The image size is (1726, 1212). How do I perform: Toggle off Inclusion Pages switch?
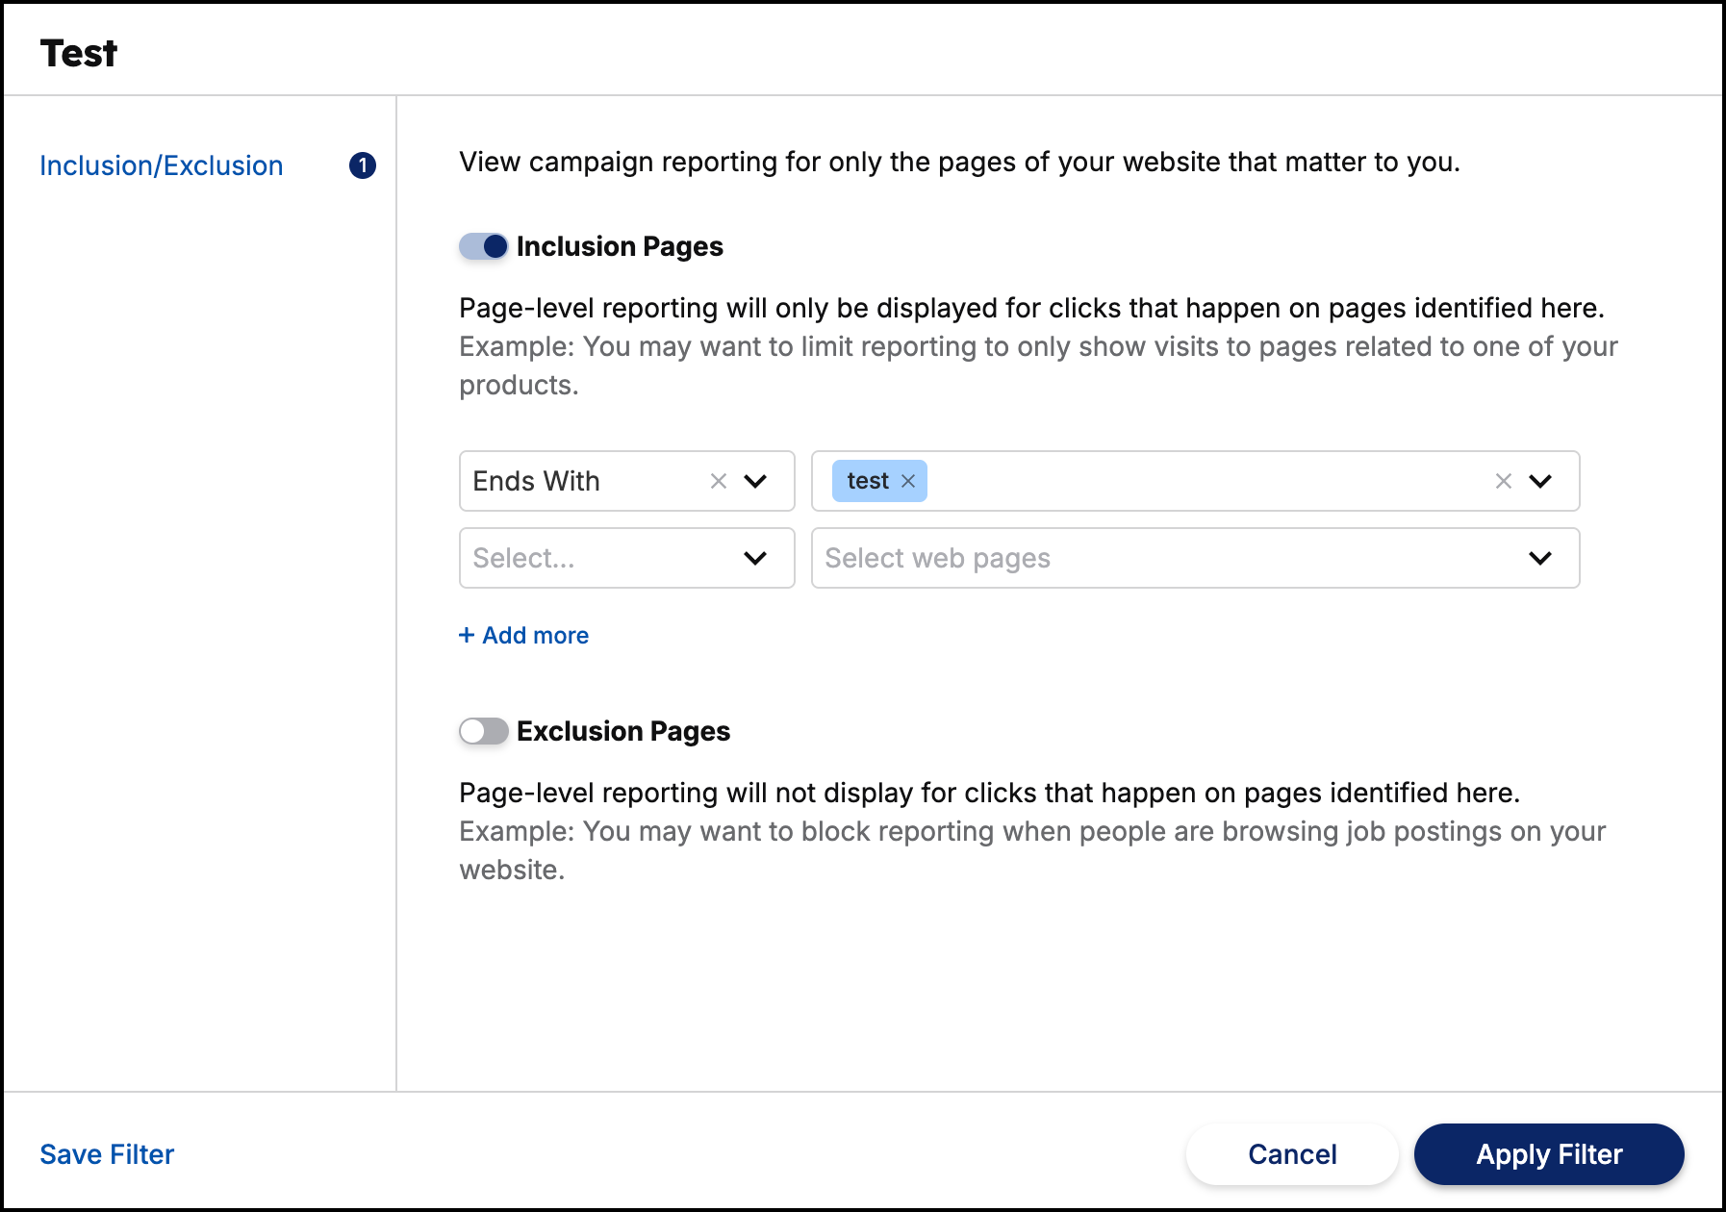pyautogui.click(x=483, y=246)
